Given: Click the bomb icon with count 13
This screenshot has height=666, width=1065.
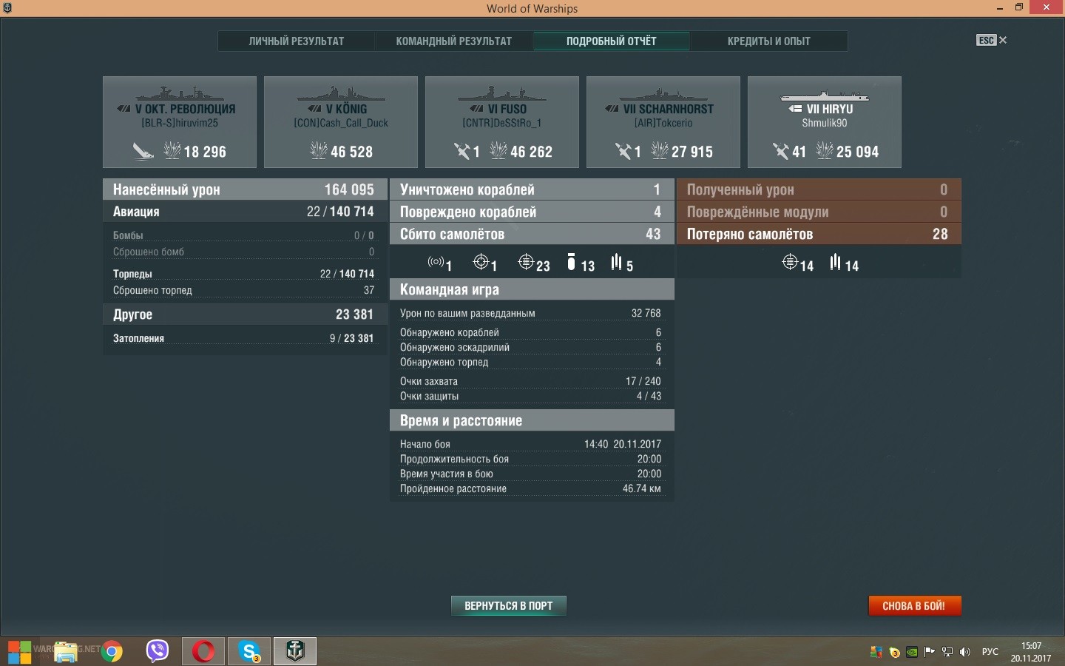Looking at the screenshot, I should [571, 262].
